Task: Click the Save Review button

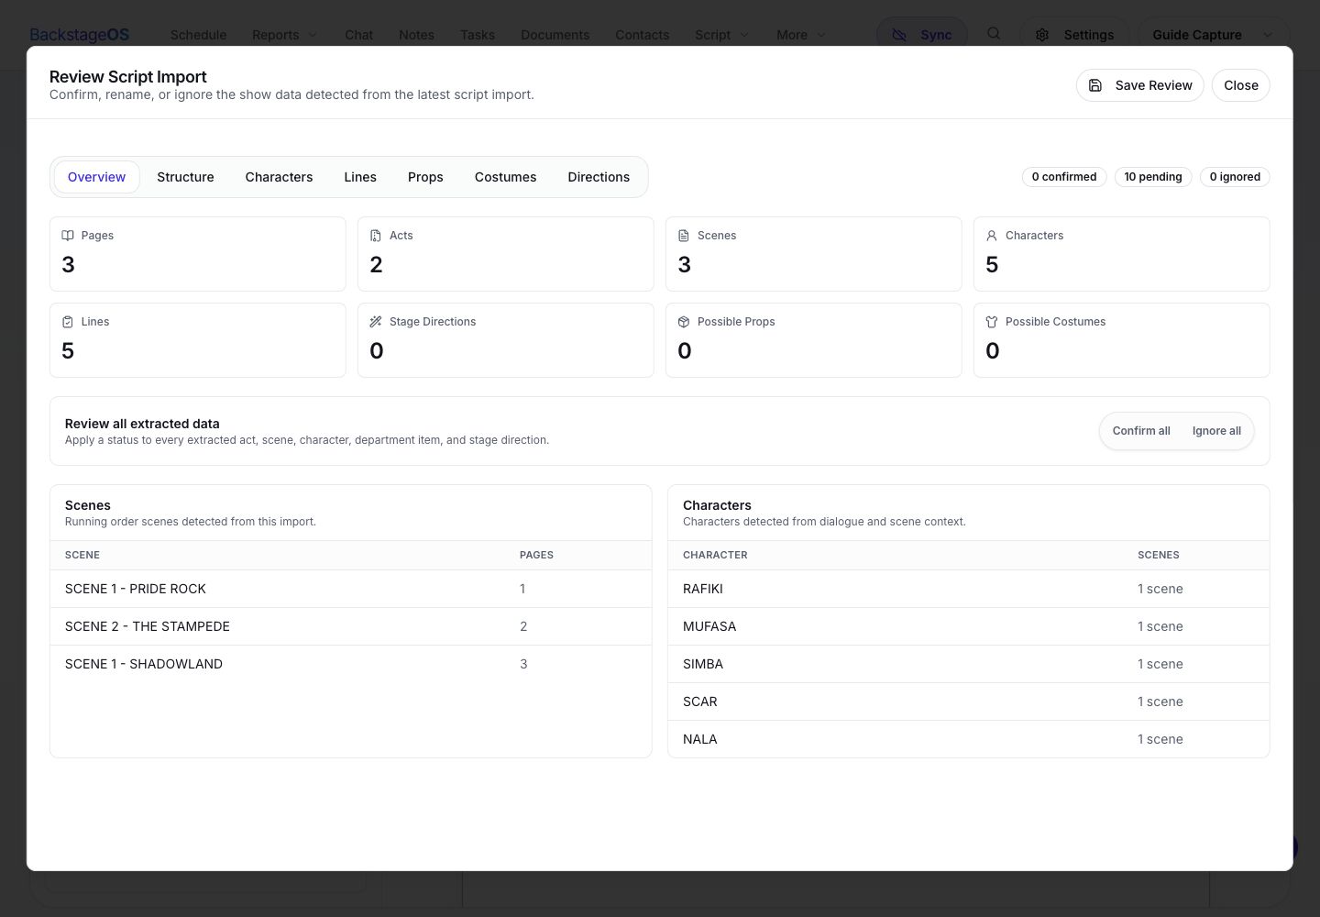Action: tap(1139, 85)
